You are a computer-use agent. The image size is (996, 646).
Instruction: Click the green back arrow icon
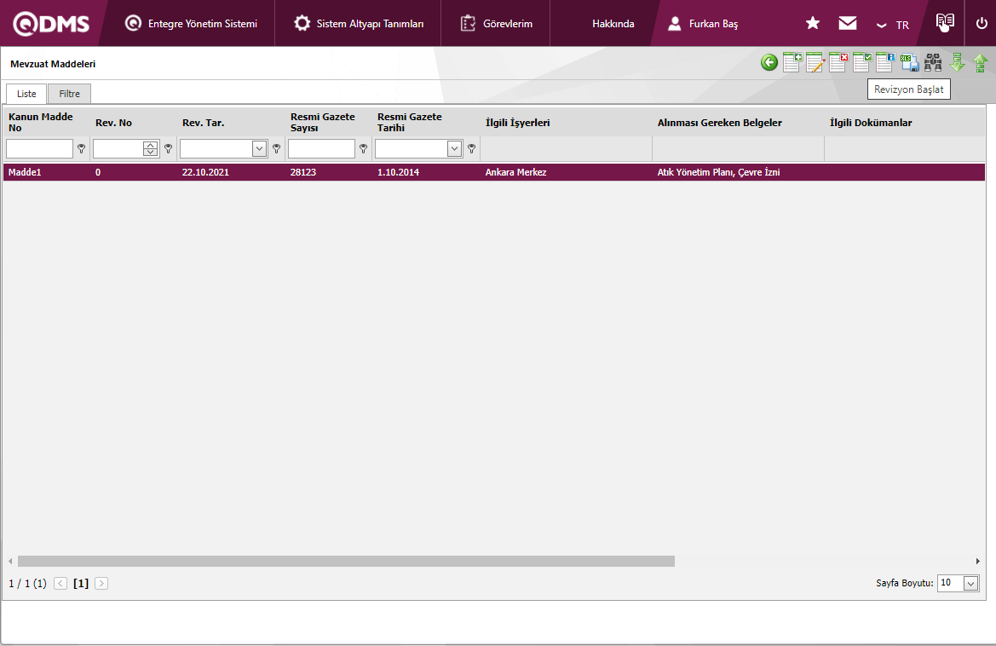tap(769, 62)
